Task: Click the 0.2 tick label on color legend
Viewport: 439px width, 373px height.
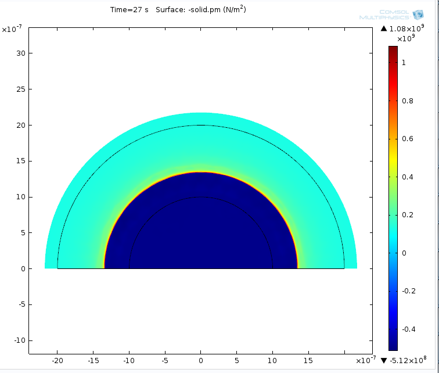Action: tap(408, 215)
